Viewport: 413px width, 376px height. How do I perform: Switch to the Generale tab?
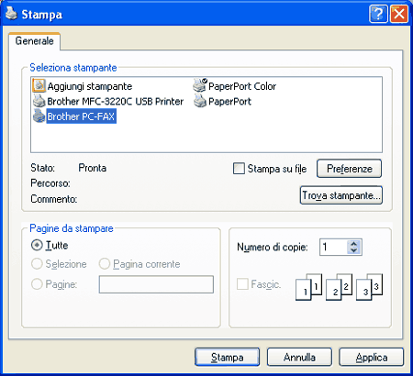34,40
